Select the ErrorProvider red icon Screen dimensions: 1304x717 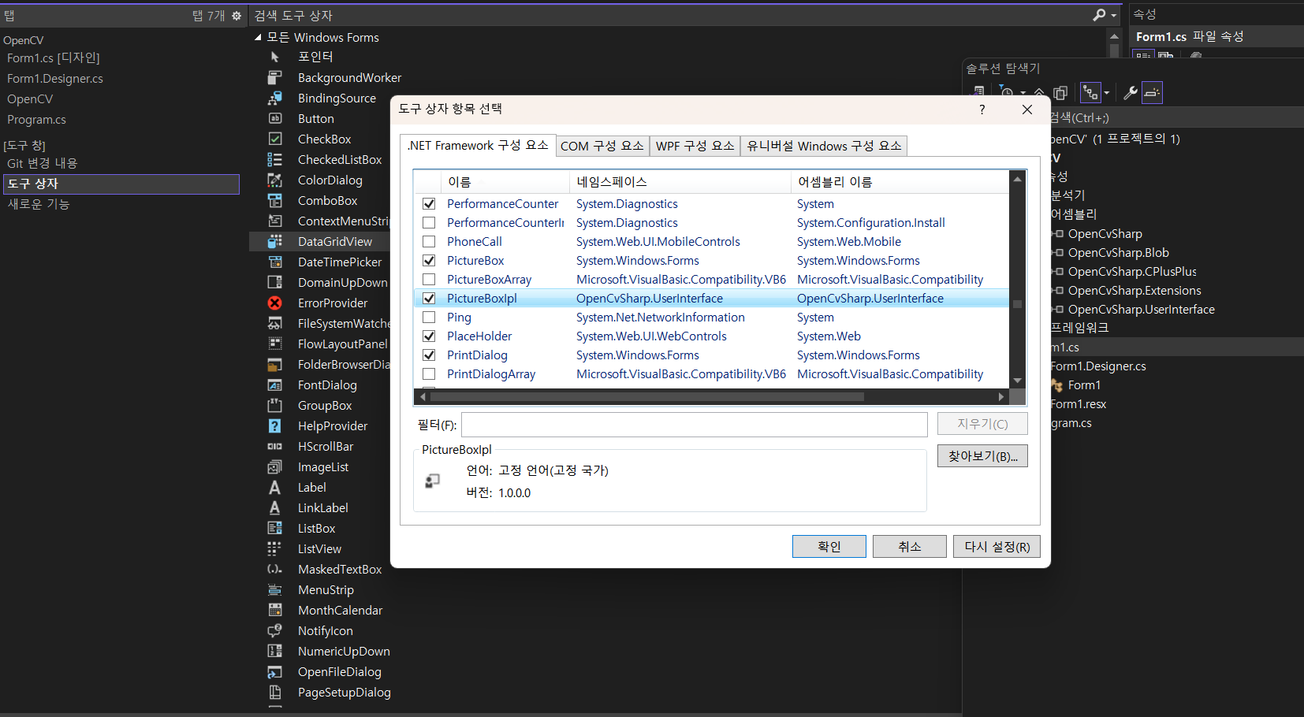274,303
